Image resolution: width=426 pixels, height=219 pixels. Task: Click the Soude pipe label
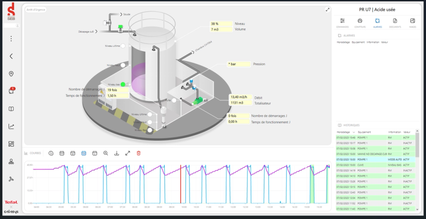126,14
